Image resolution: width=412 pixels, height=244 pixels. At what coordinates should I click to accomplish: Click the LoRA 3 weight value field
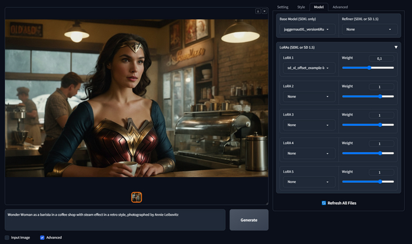381,115
